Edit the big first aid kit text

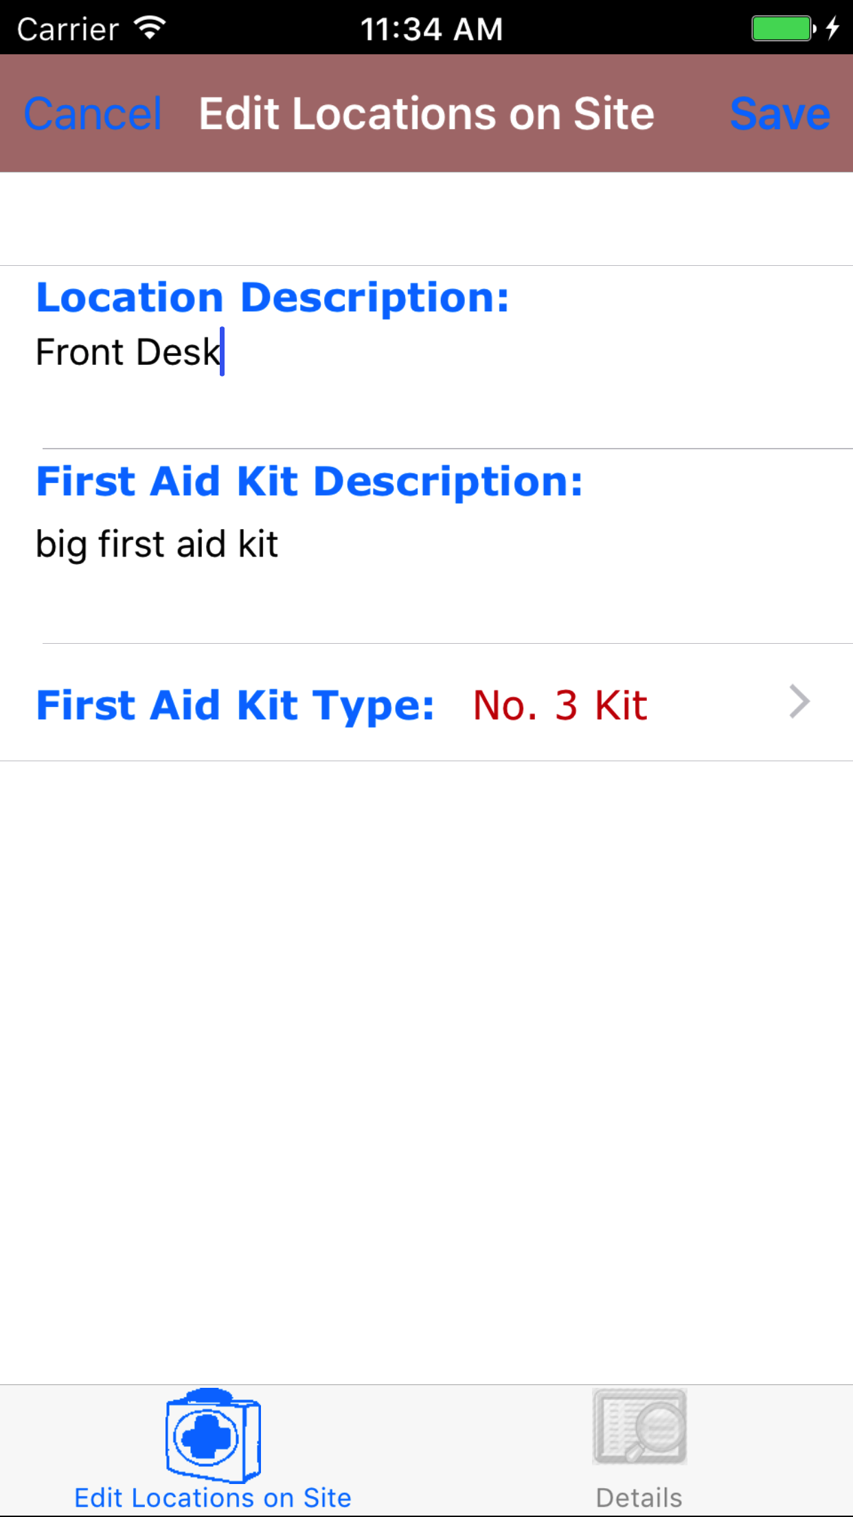pyautogui.click(x=157, y=545)
